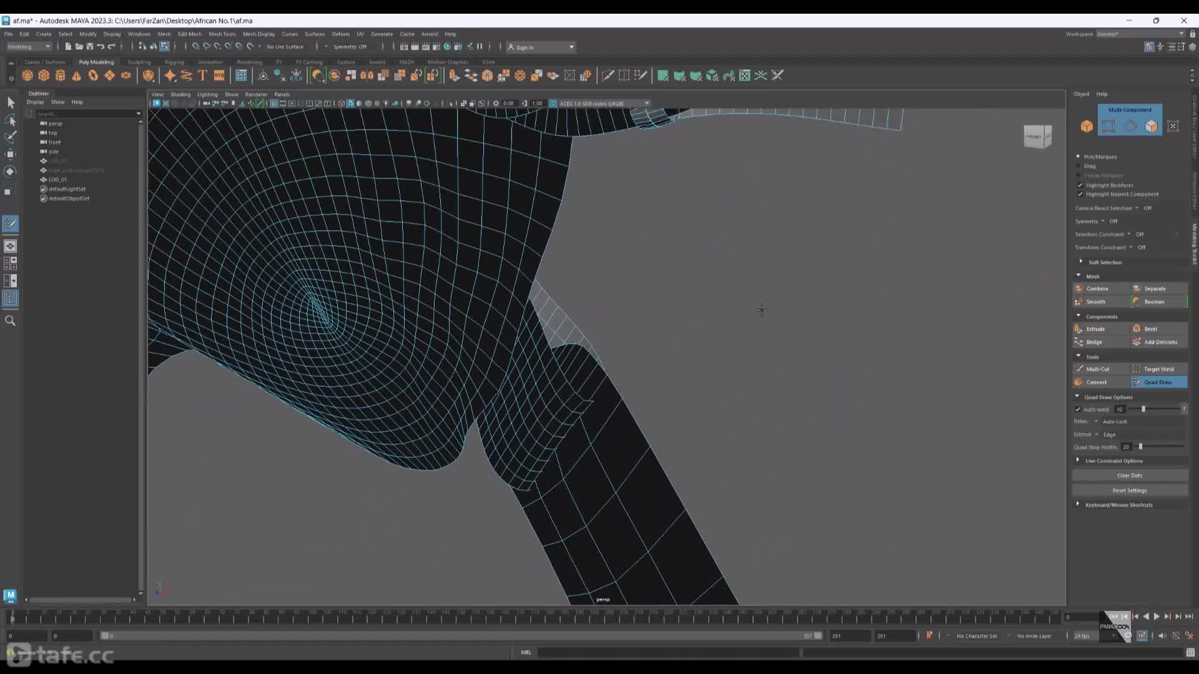Open the Edit Mesh menu
Viewport: 1199px width, 674px height.
[190, 34]
